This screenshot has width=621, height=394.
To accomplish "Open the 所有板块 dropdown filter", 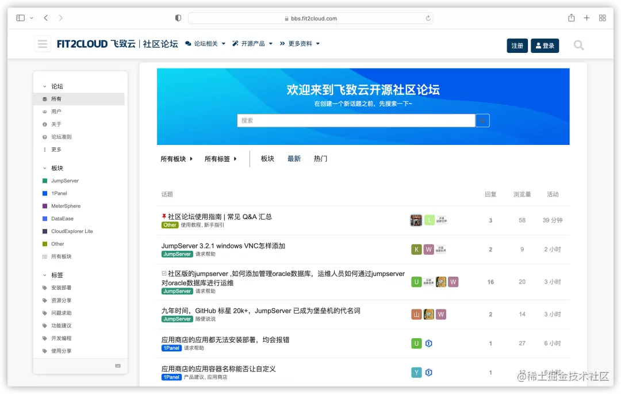I will pyautogui.click(x=176, y=158).
